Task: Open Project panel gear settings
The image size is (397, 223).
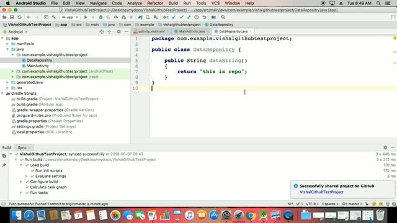Action: coord(118,32)
